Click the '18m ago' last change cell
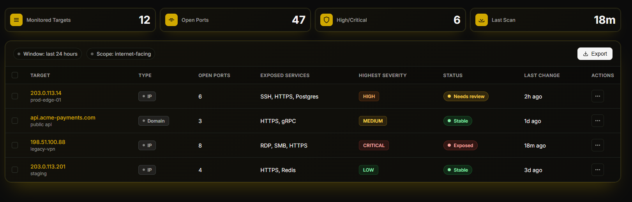 [x=535, y=146]
